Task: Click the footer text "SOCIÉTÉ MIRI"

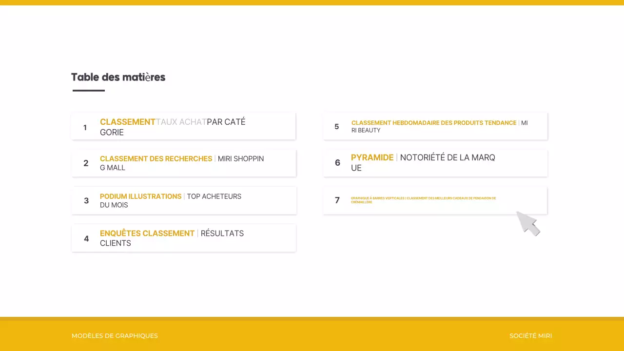Action: 530,335
